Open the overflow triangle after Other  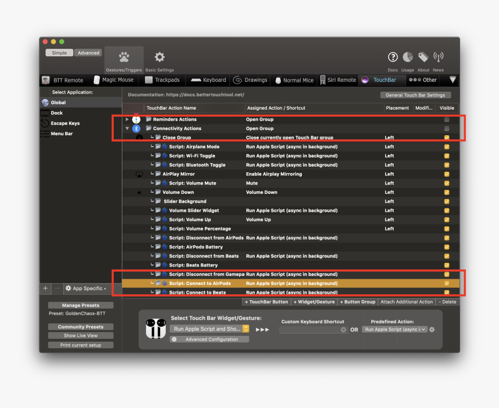click(453, 80)
